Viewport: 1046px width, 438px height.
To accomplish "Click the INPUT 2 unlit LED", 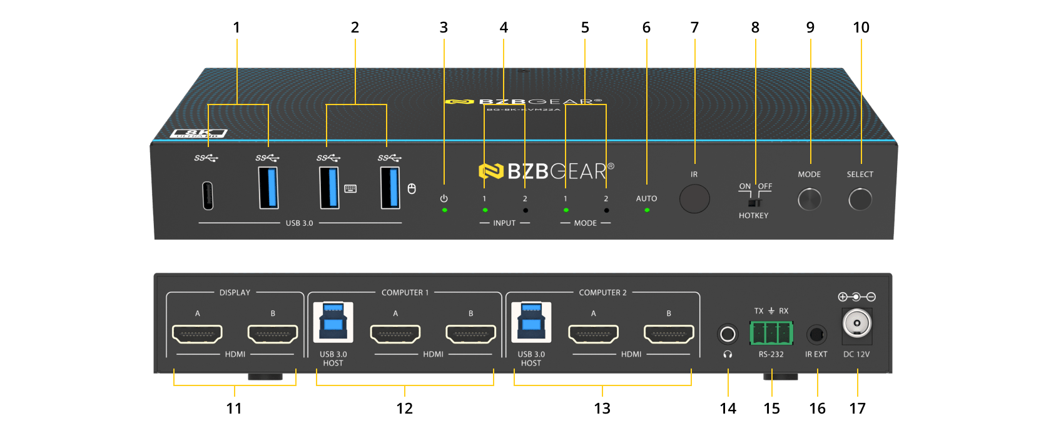I will tap(526, 210).
